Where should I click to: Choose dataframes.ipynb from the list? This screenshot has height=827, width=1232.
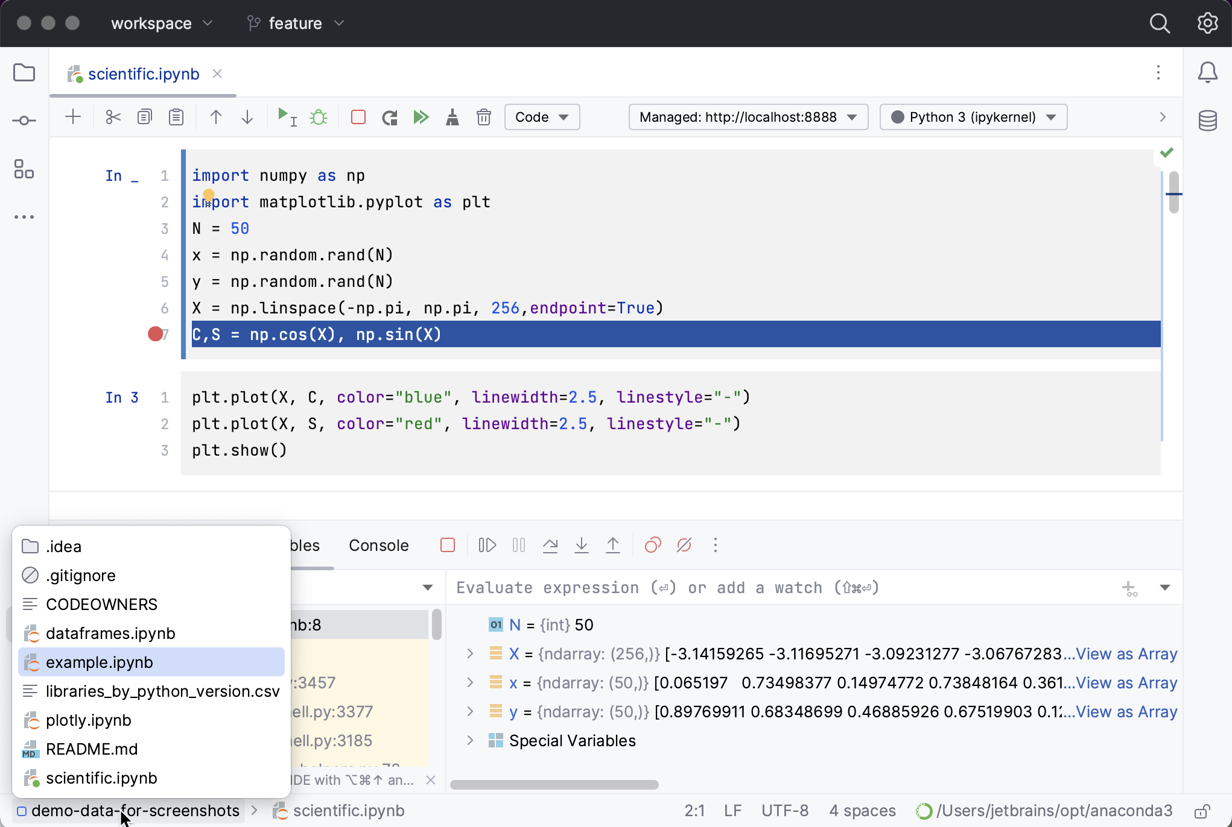pyautogui.click(x=151, y=633)
